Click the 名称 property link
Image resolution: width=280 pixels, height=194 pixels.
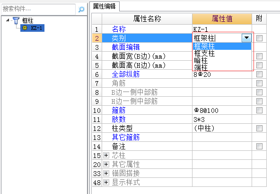pos(119,29)
